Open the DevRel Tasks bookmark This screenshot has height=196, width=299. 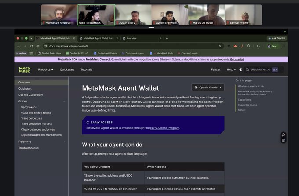click(50, 53)
